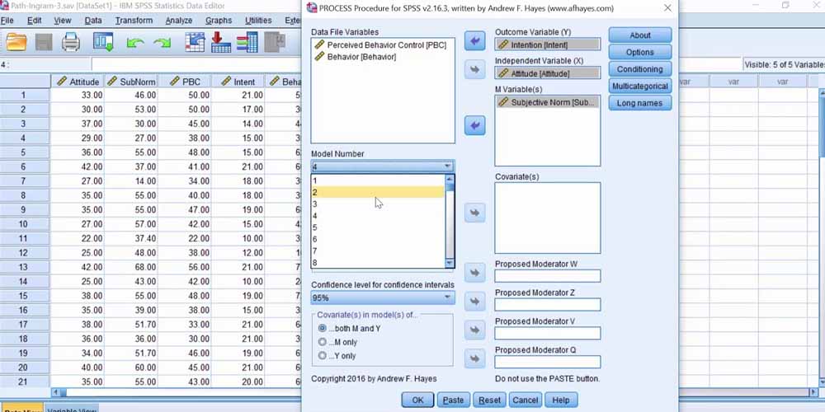
Task: Choose model 1 from Model Number list
Action: 378,180
